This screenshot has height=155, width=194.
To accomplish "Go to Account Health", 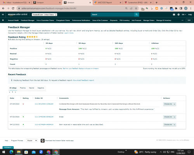I will (13, 21).
